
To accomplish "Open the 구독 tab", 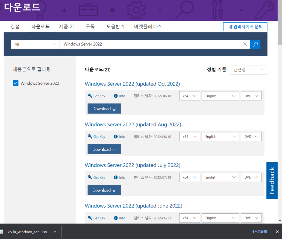I will (90, 26).
